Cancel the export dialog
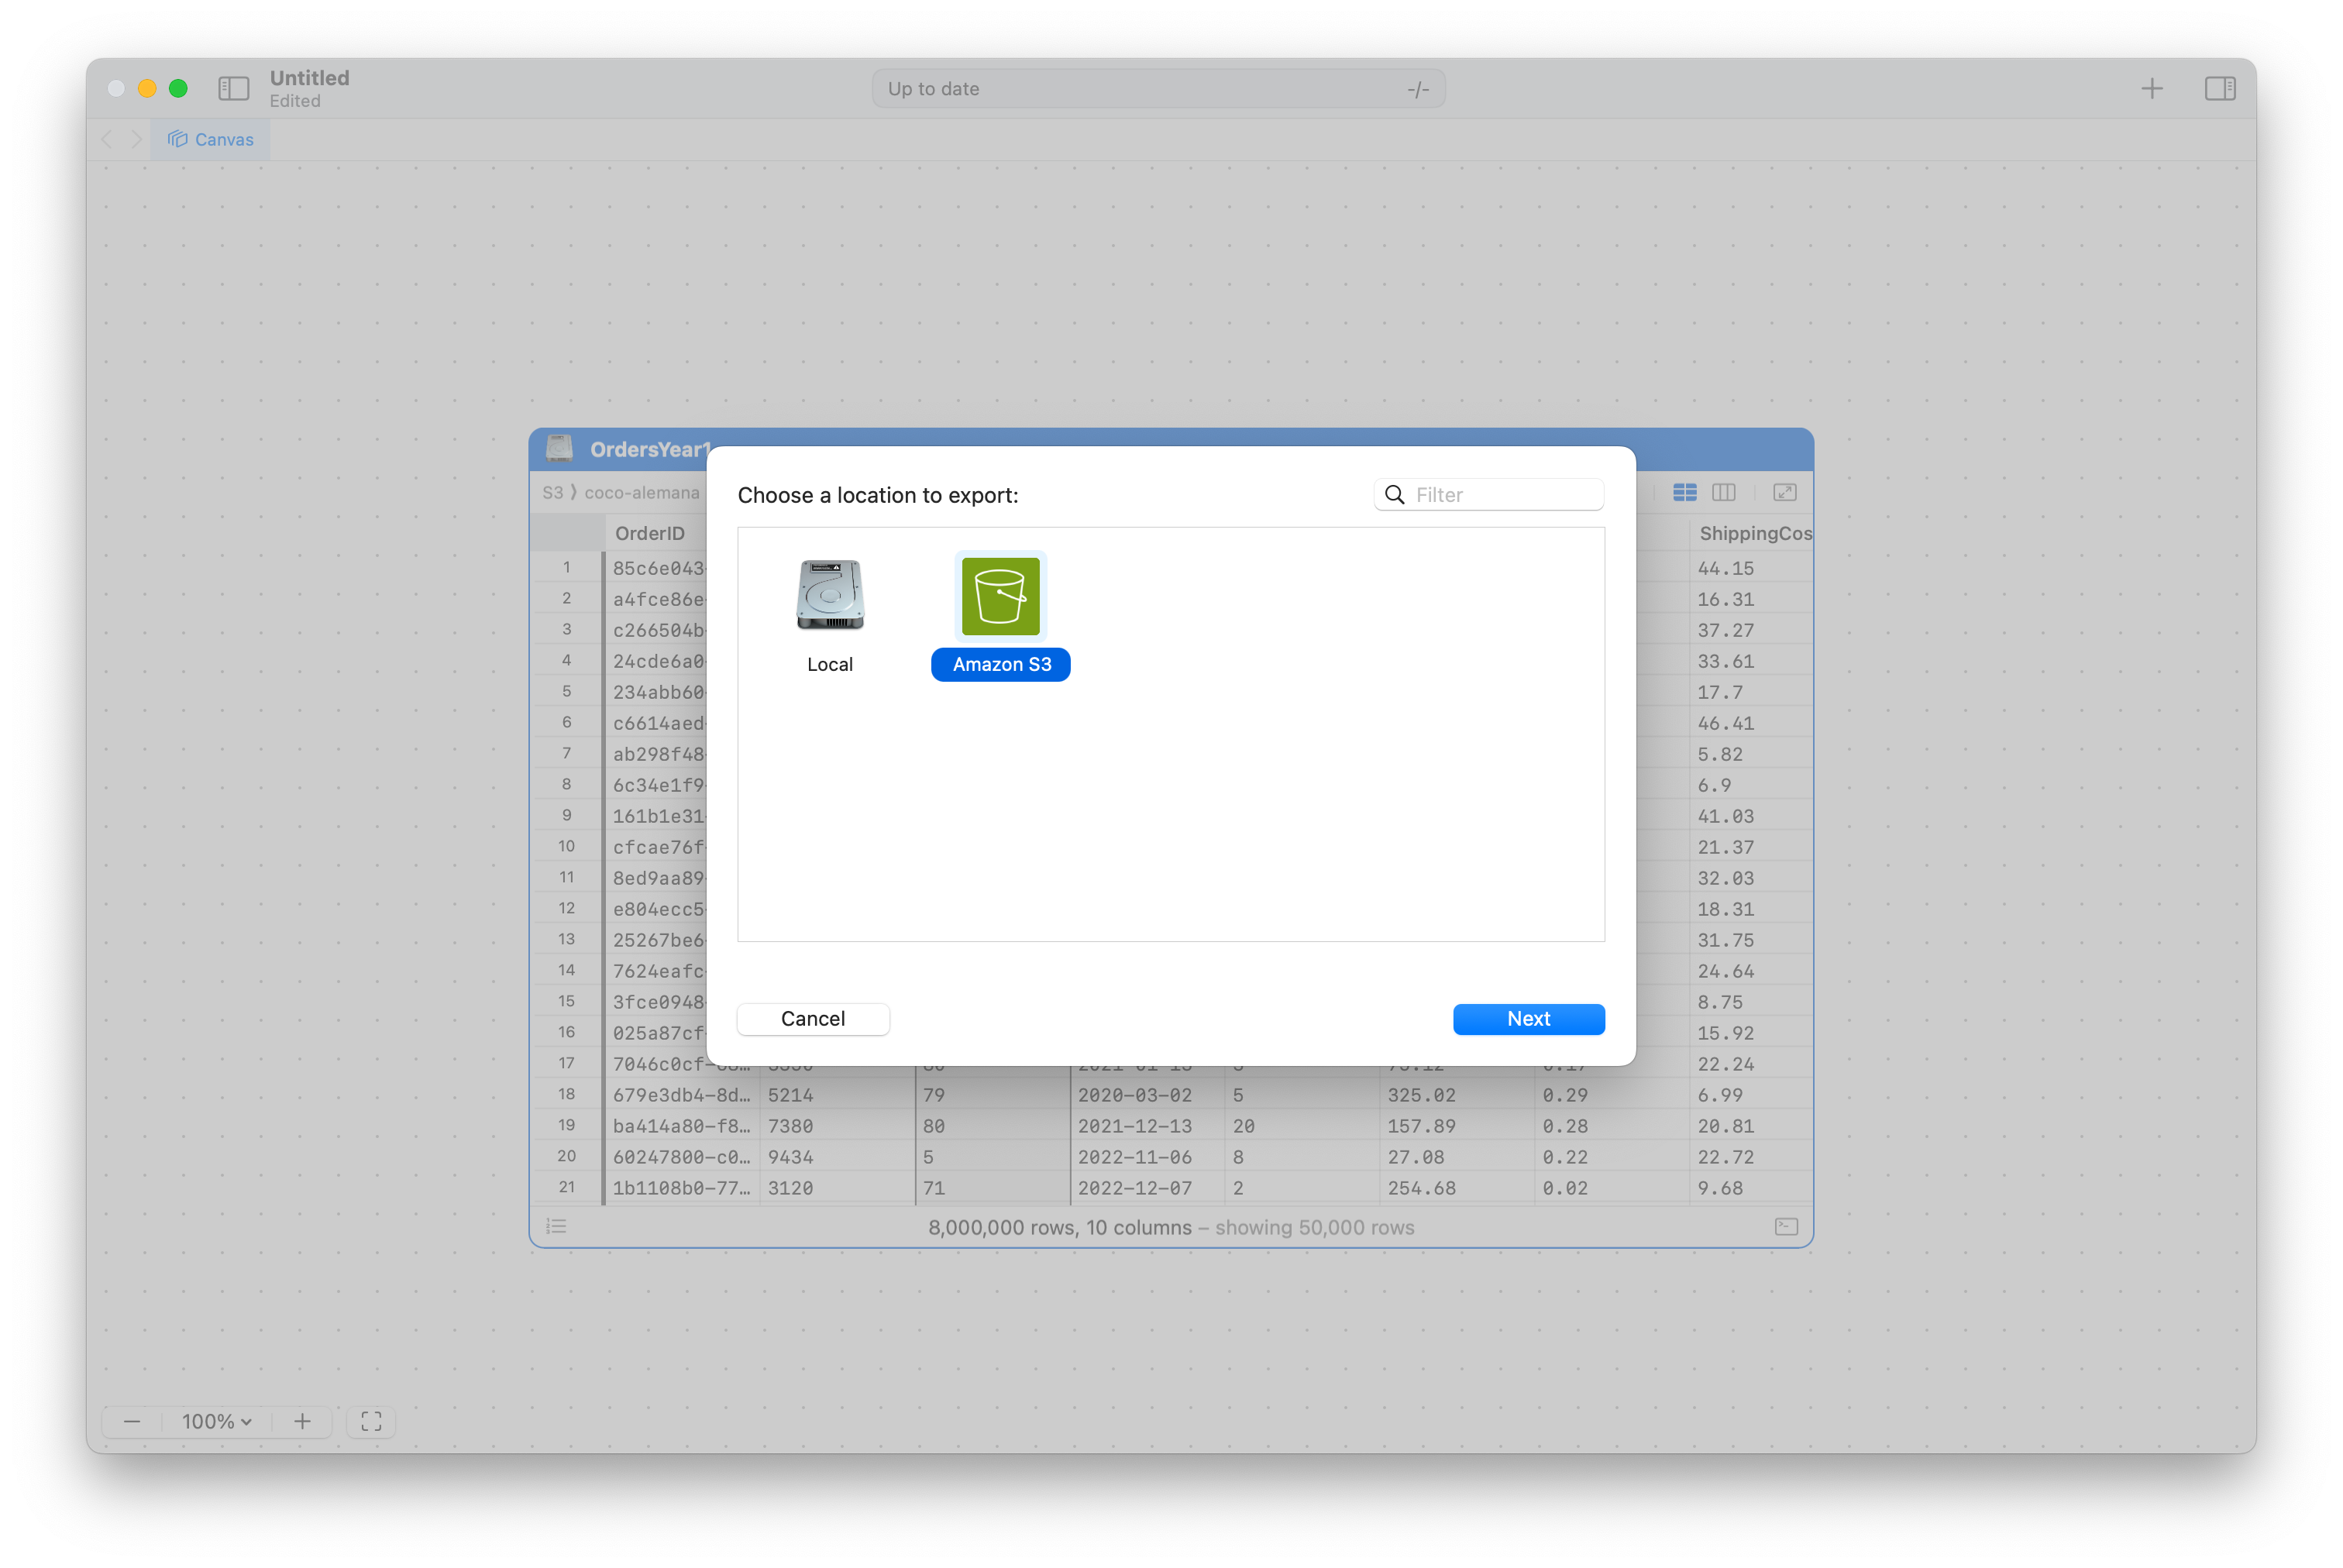This screenshot has height=1568, width=2343. click(812, 1018)
